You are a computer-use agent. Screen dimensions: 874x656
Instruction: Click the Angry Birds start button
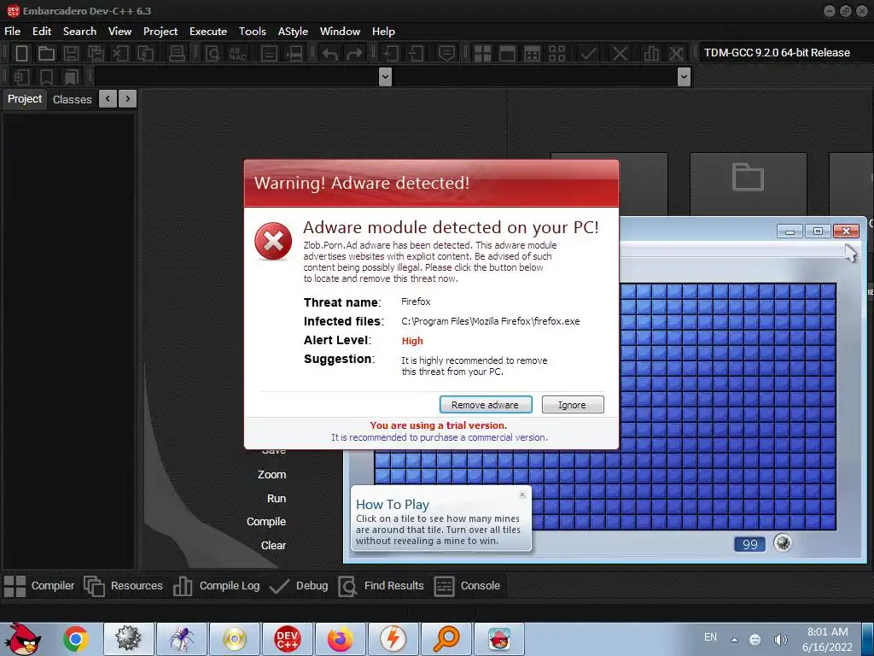[x=23, y=638]
